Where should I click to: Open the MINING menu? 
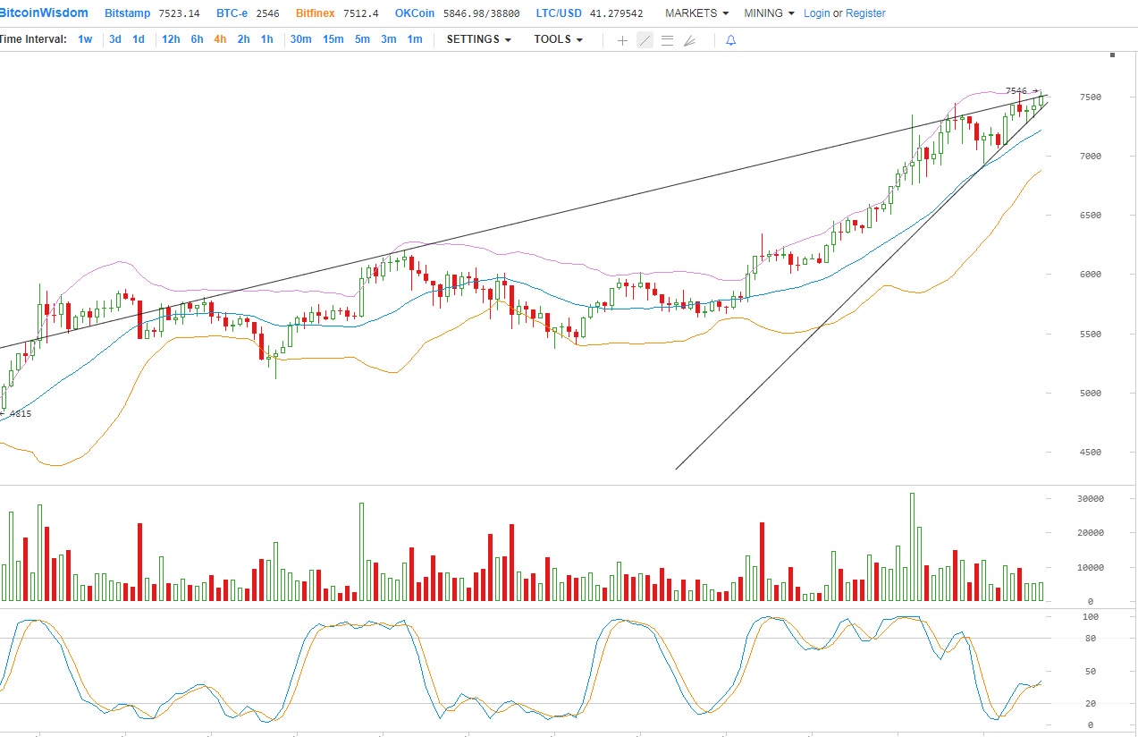(768, 13)
